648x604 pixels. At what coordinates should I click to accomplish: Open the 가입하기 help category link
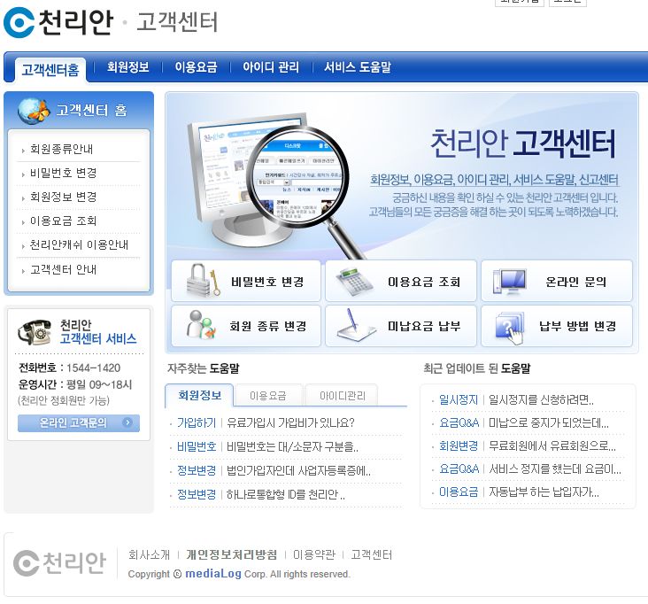[197, 422]
